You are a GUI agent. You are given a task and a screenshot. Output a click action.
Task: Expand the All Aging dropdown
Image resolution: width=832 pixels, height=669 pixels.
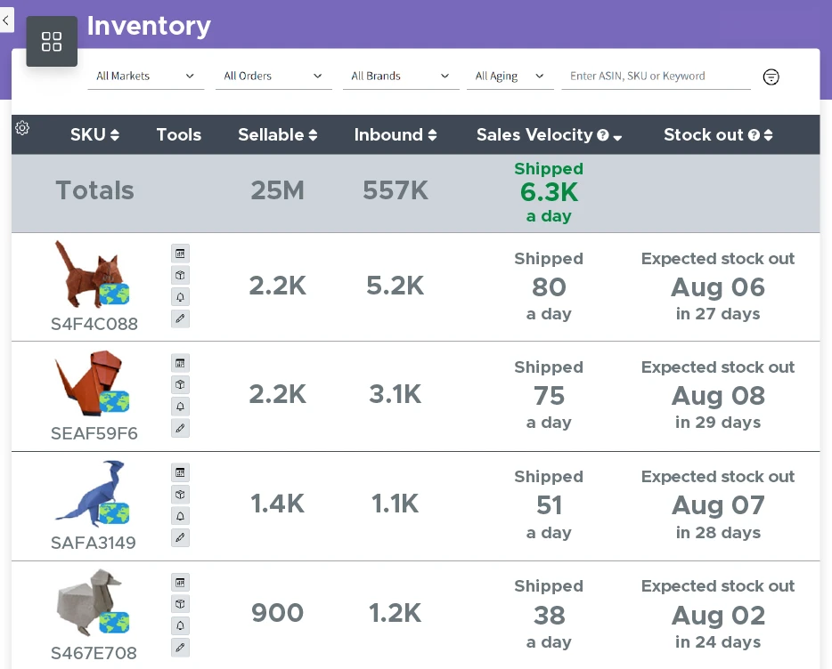(x=510, y=76)
